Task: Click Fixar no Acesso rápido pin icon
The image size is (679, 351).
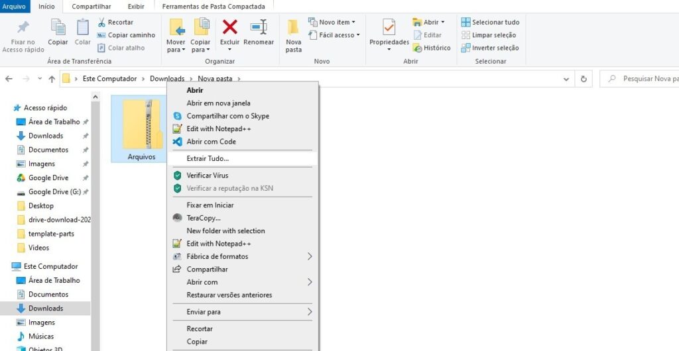Action: (x=23, y=28)
